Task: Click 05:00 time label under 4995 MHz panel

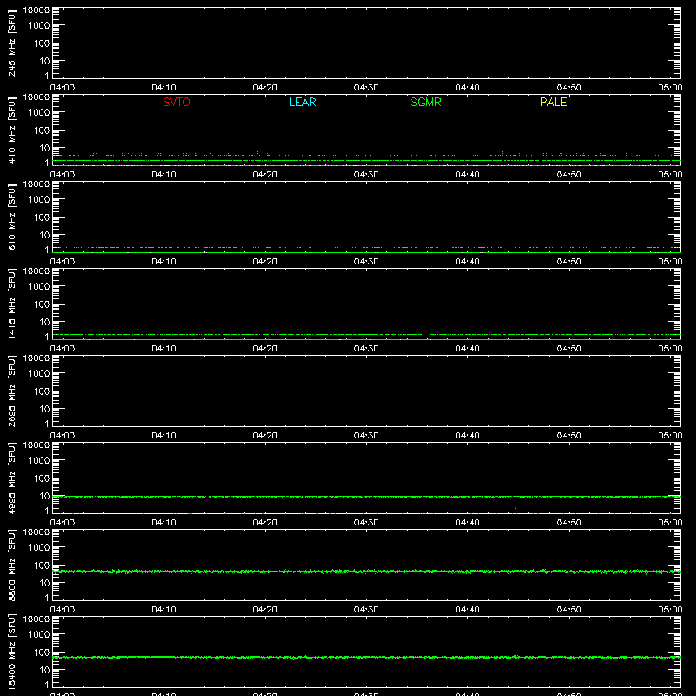Action: click(x=670, y=523)
